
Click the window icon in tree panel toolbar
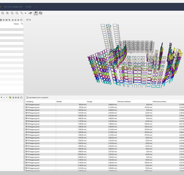point(21,20)
